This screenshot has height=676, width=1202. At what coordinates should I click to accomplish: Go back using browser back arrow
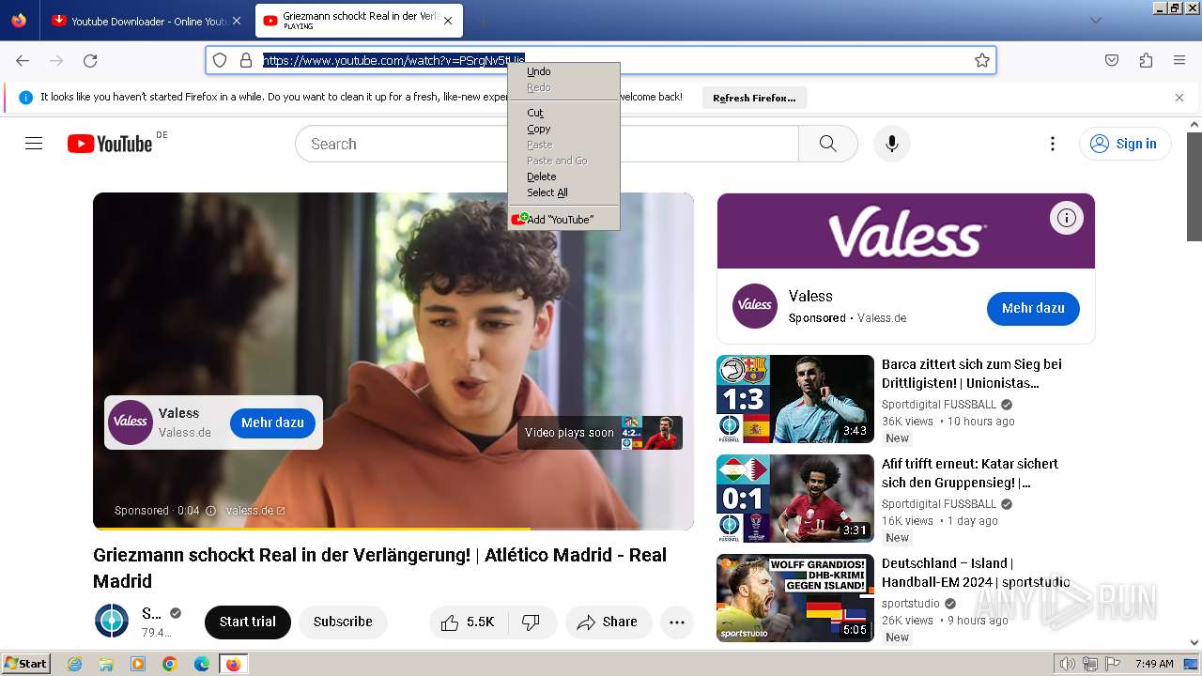pos(23,60)
